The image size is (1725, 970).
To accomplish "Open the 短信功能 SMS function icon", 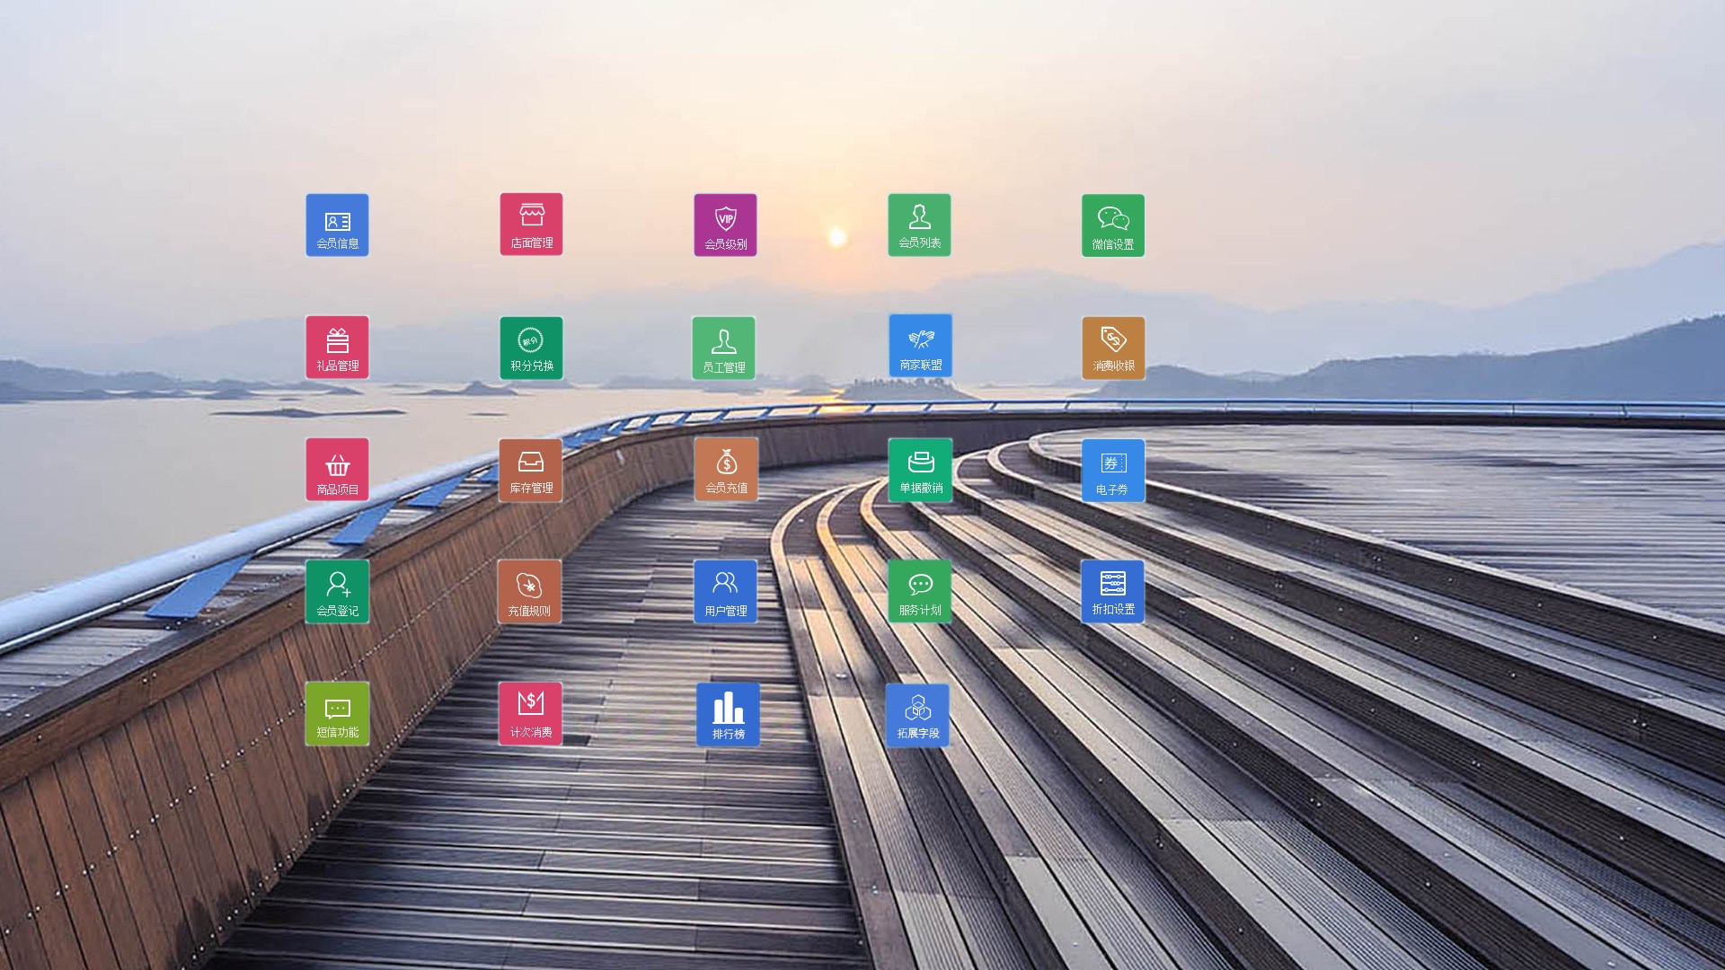I will coord(337,714).
